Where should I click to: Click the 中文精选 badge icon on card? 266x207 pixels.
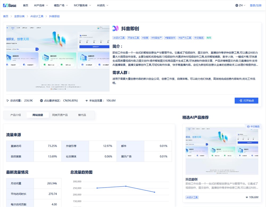248,127
